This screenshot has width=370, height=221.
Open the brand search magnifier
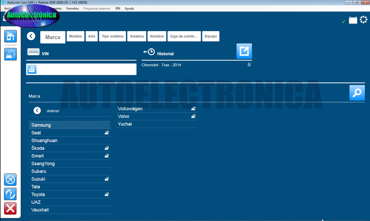click(x=357, y=93)
